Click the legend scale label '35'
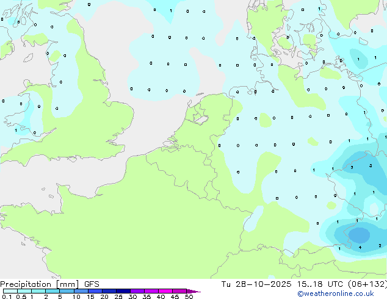The image size is (387, 299). pyautogui.click(x=146, y=297)
